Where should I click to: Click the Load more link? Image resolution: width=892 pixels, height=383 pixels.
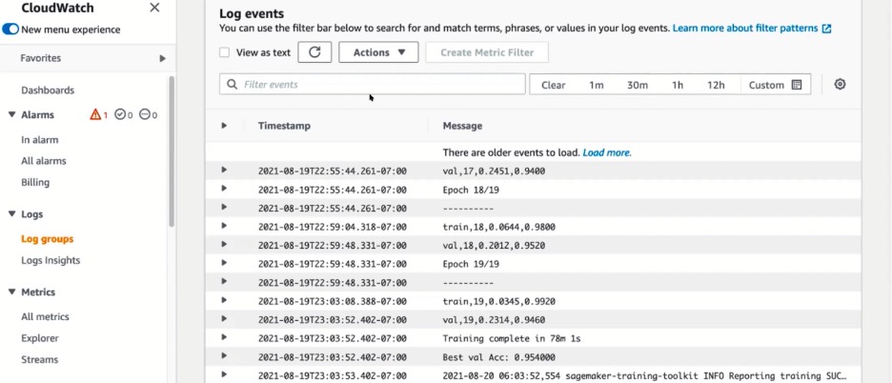pyautogui.click(x=606, y=152)
